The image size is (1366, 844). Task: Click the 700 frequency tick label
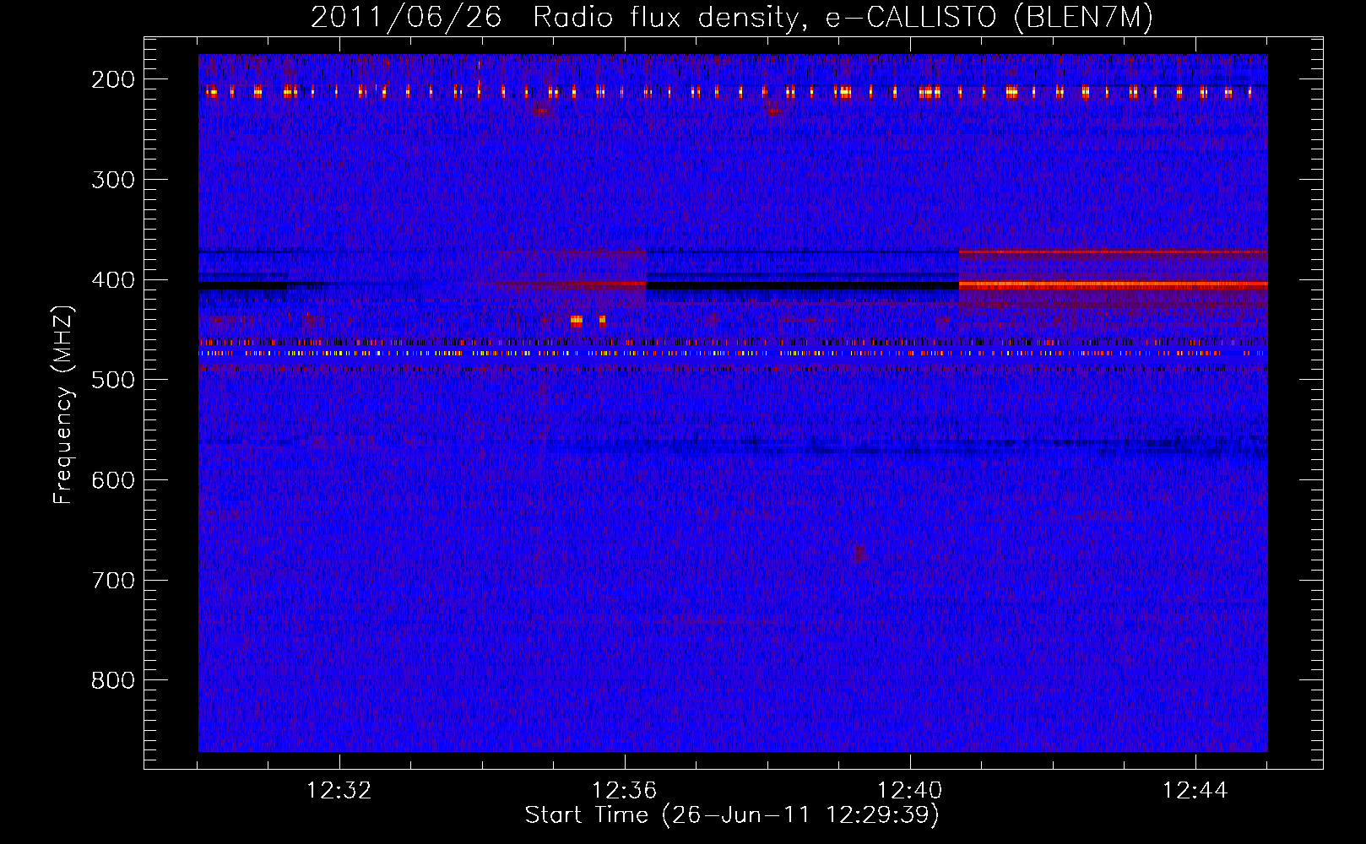point(113,581)
